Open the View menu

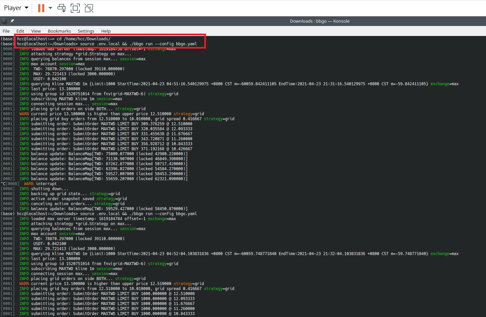pyautogui.click(x=36, y=31)
